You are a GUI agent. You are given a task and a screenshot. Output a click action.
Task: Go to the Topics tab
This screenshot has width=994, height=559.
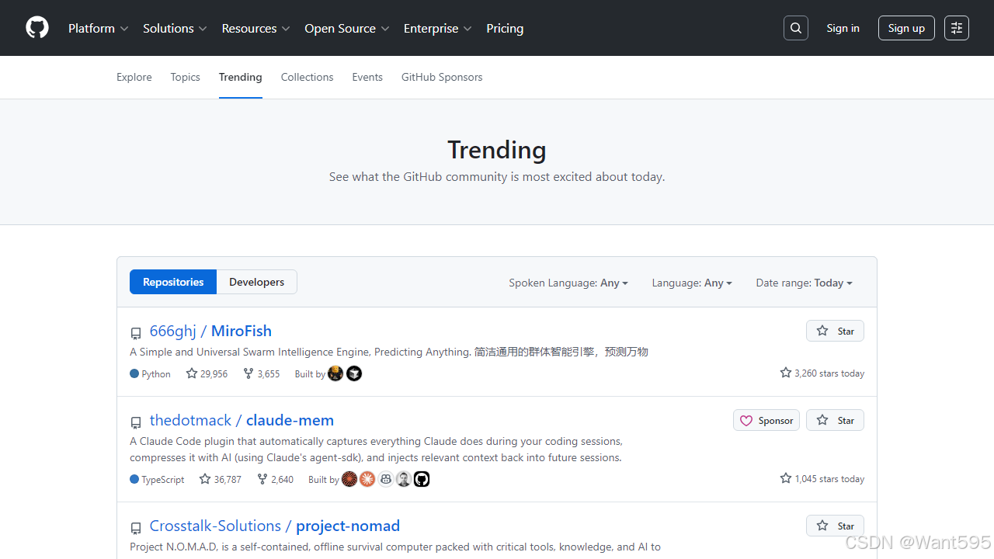(x=186, y=77)
